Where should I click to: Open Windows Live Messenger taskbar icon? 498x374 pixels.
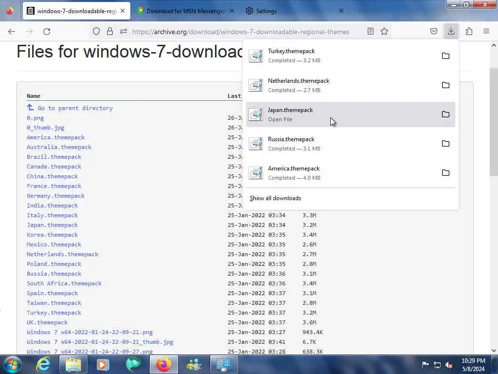(194, 364)
